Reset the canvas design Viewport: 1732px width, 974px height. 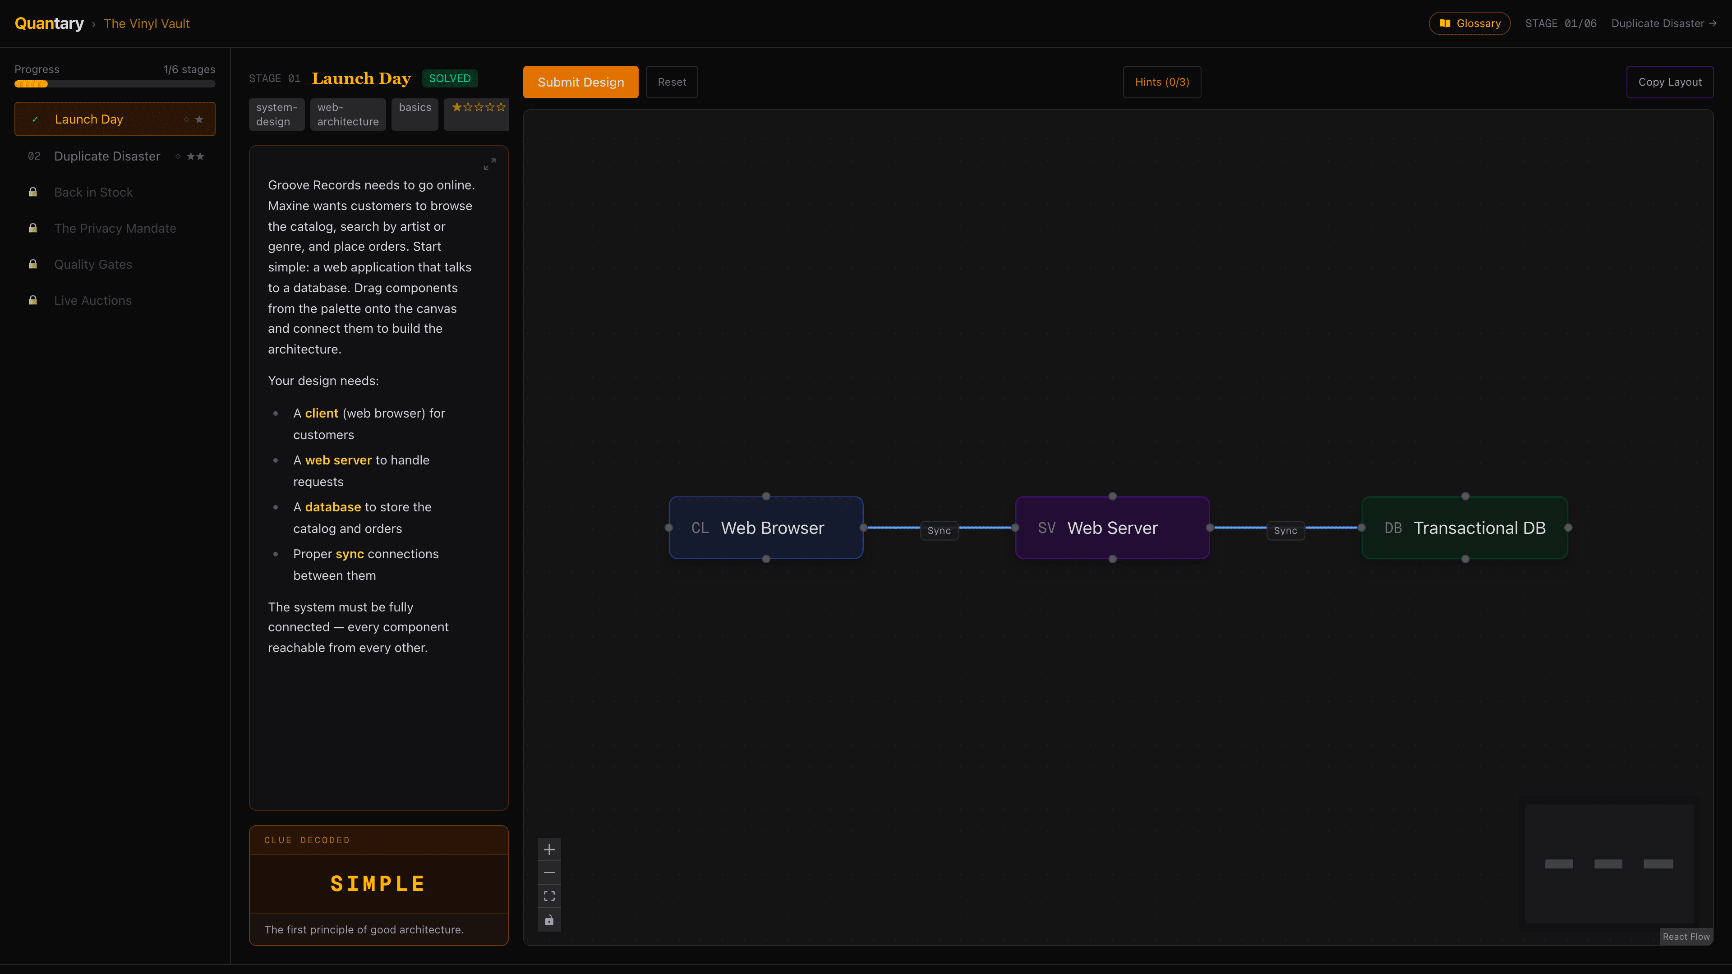tap(672, 82)
